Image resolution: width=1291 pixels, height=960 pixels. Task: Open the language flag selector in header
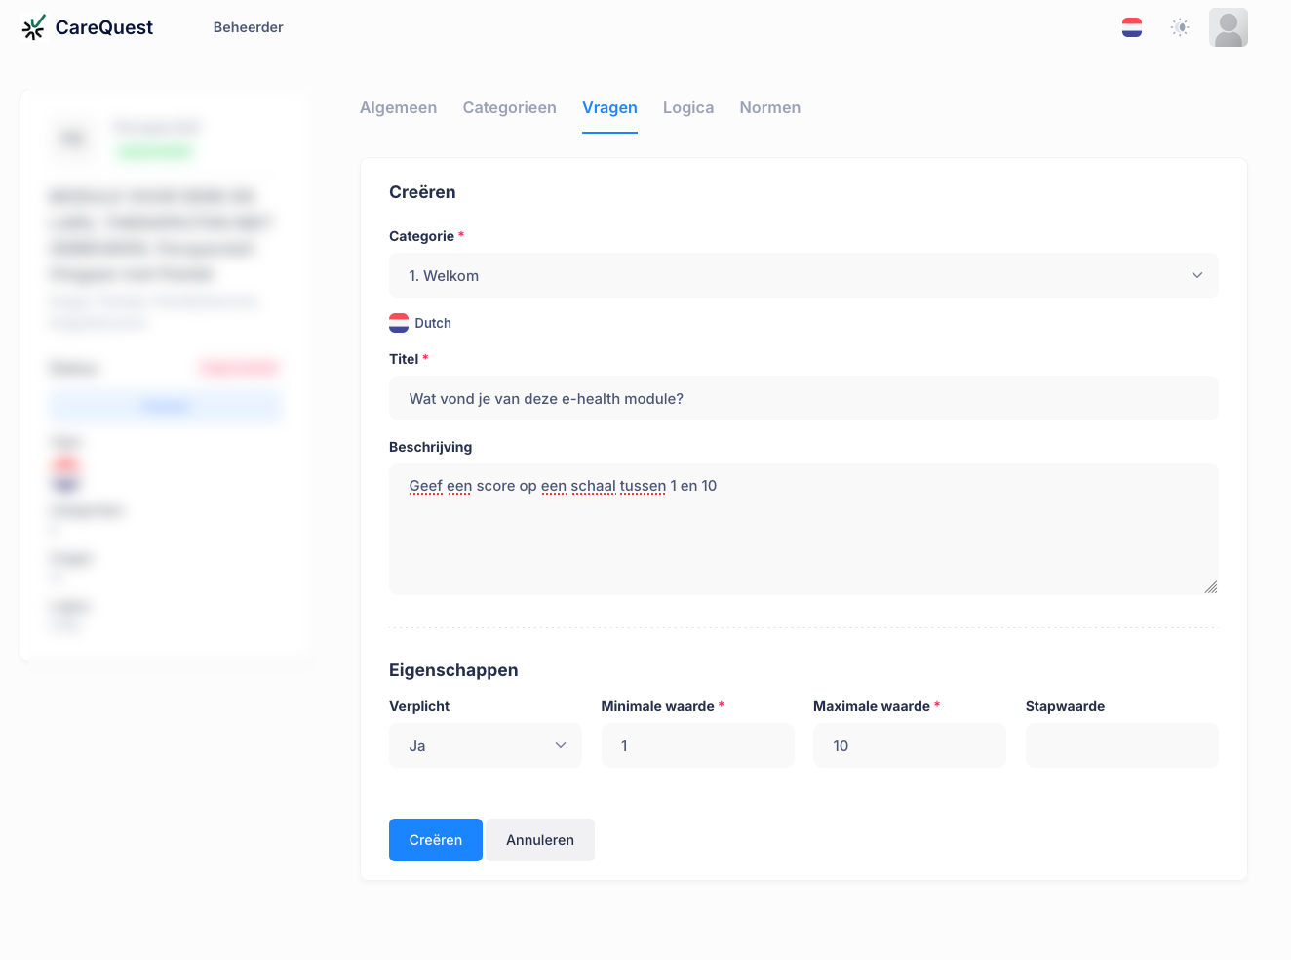click(1132, 27)
